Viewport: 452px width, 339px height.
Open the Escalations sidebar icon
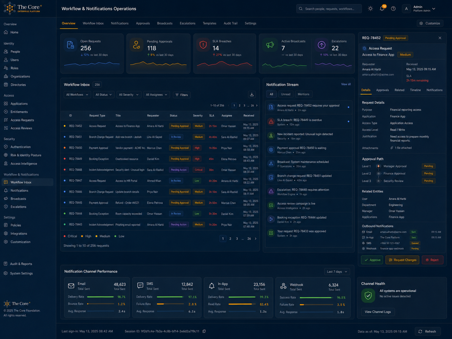pos(6,207)
